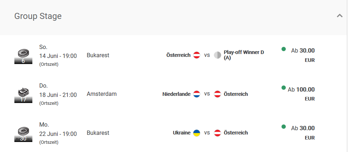Open the Niederlande team name link
The image size is (348, 152).
[177, 94]
